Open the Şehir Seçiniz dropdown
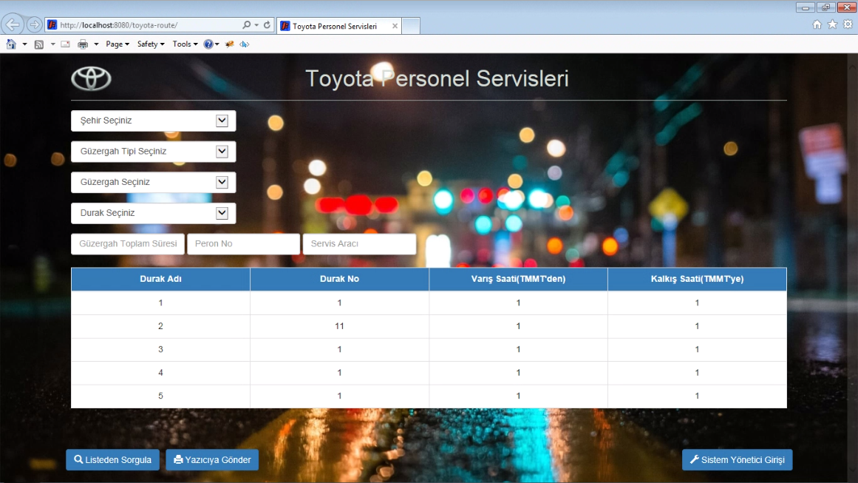 click(153, 121)
